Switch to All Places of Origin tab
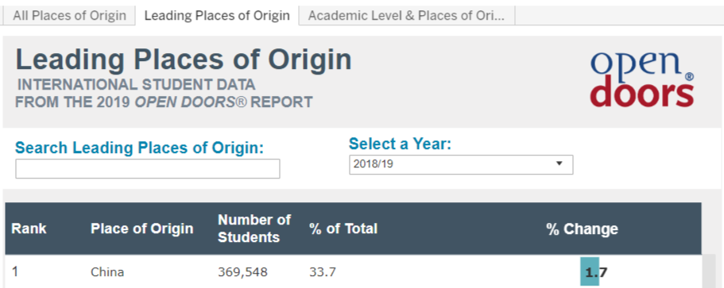 coord(69,16)
